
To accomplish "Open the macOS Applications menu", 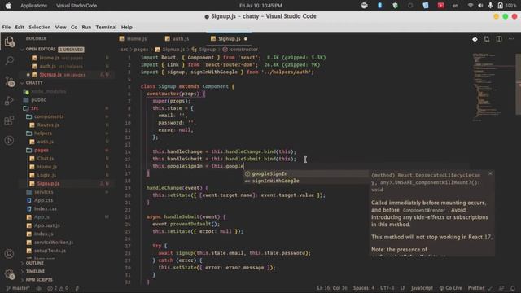I will pos(33,6).
